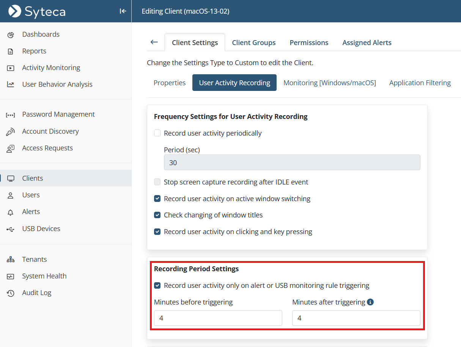The image size is (461, 347).
Task: Click the Audit Log history icon
Action: 11,293
